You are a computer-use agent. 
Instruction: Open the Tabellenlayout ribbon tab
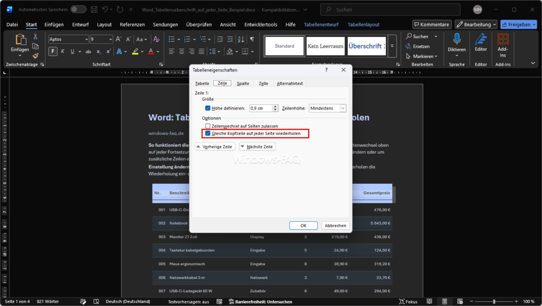(363, 24)
